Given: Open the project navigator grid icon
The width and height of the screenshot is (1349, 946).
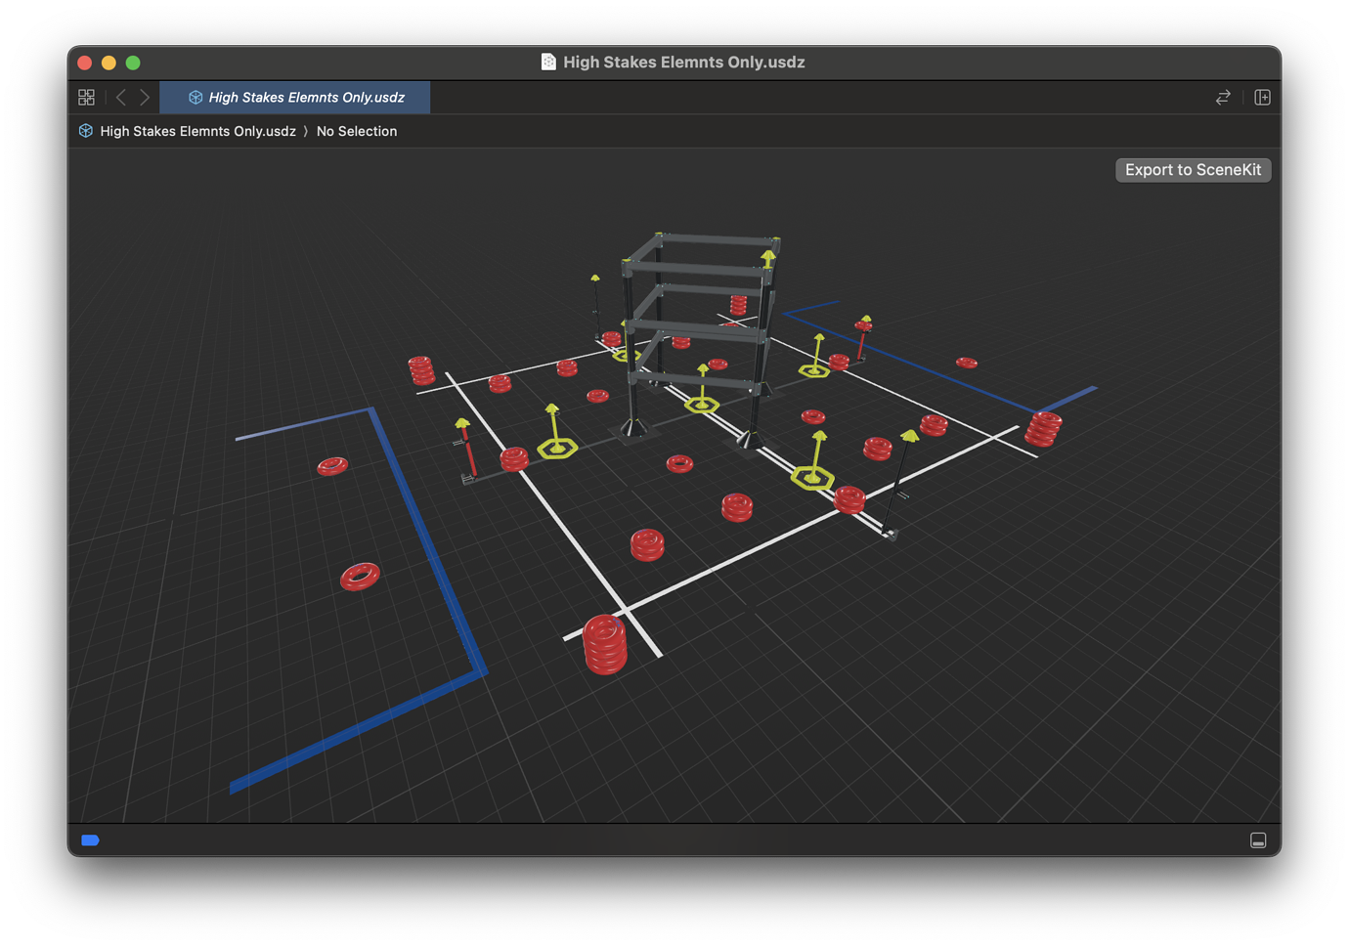Looking at the screenshot, I should pos(86,97).
